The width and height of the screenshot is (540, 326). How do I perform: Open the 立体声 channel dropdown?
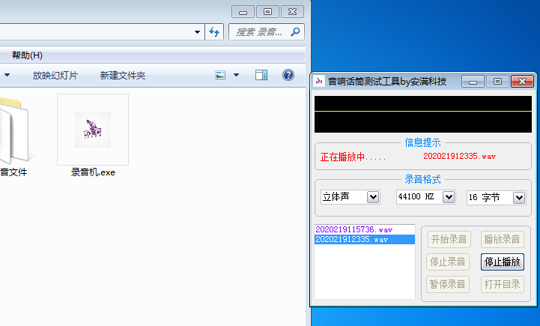point(373,197)
